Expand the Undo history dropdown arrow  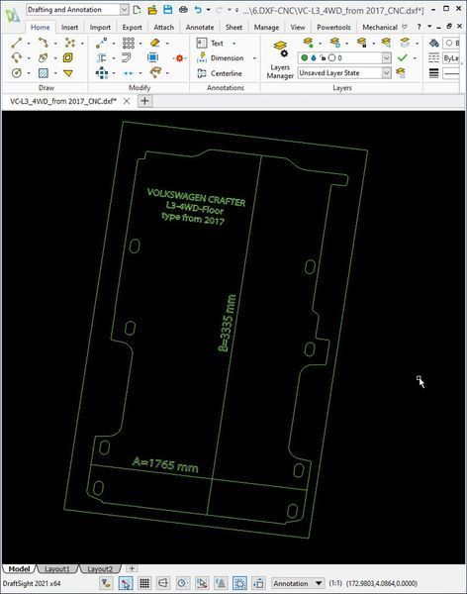(209, 10)
